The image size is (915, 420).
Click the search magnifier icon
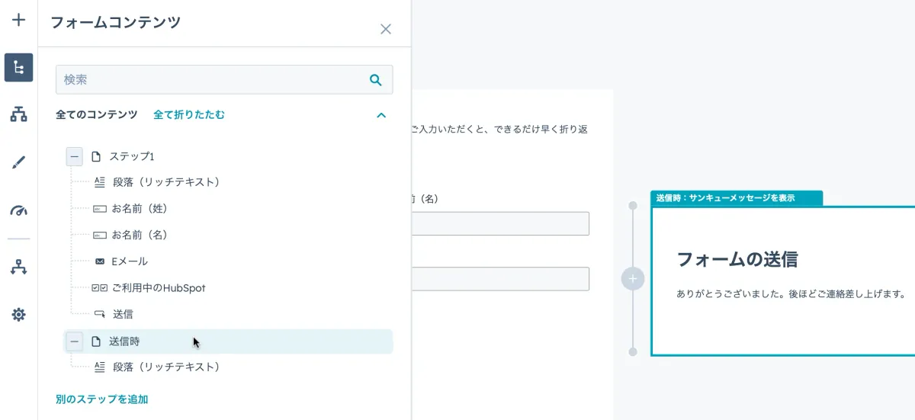pyautogui.click(x=375, y=79)
